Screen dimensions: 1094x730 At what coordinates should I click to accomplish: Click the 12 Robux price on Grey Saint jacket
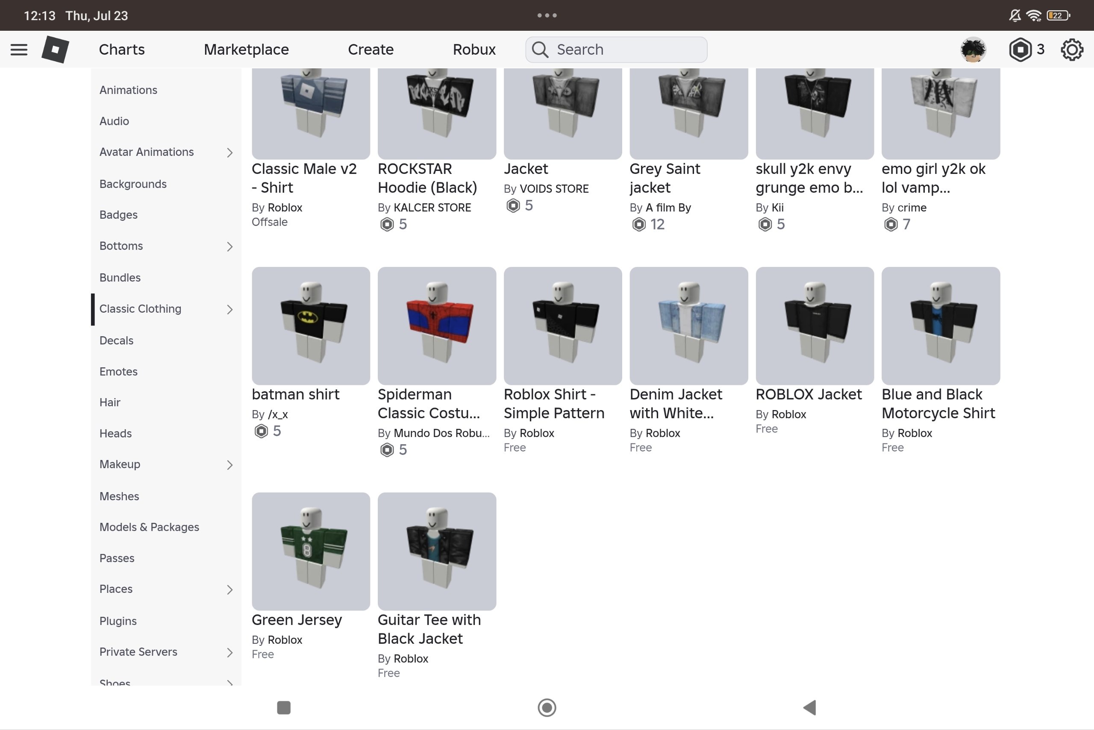pyautogui.click(x=648, y=224)
